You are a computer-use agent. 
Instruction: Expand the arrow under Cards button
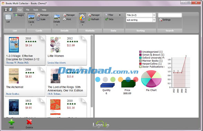point(31,25)
